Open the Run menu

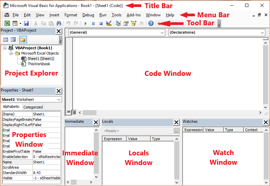(103, 15)
